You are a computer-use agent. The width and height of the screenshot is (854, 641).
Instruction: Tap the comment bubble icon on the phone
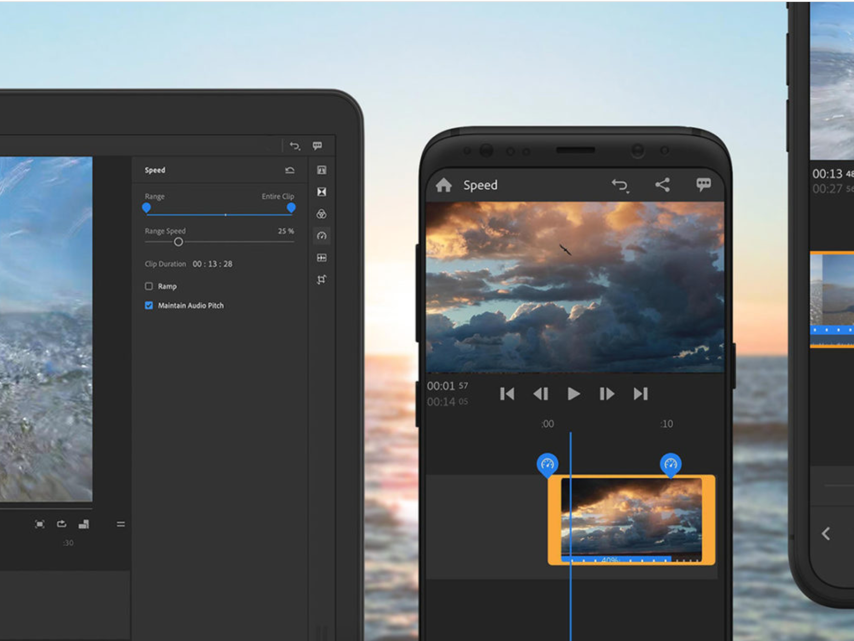coord(704,185)
